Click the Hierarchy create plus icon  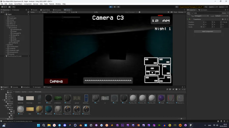point(2,12)
